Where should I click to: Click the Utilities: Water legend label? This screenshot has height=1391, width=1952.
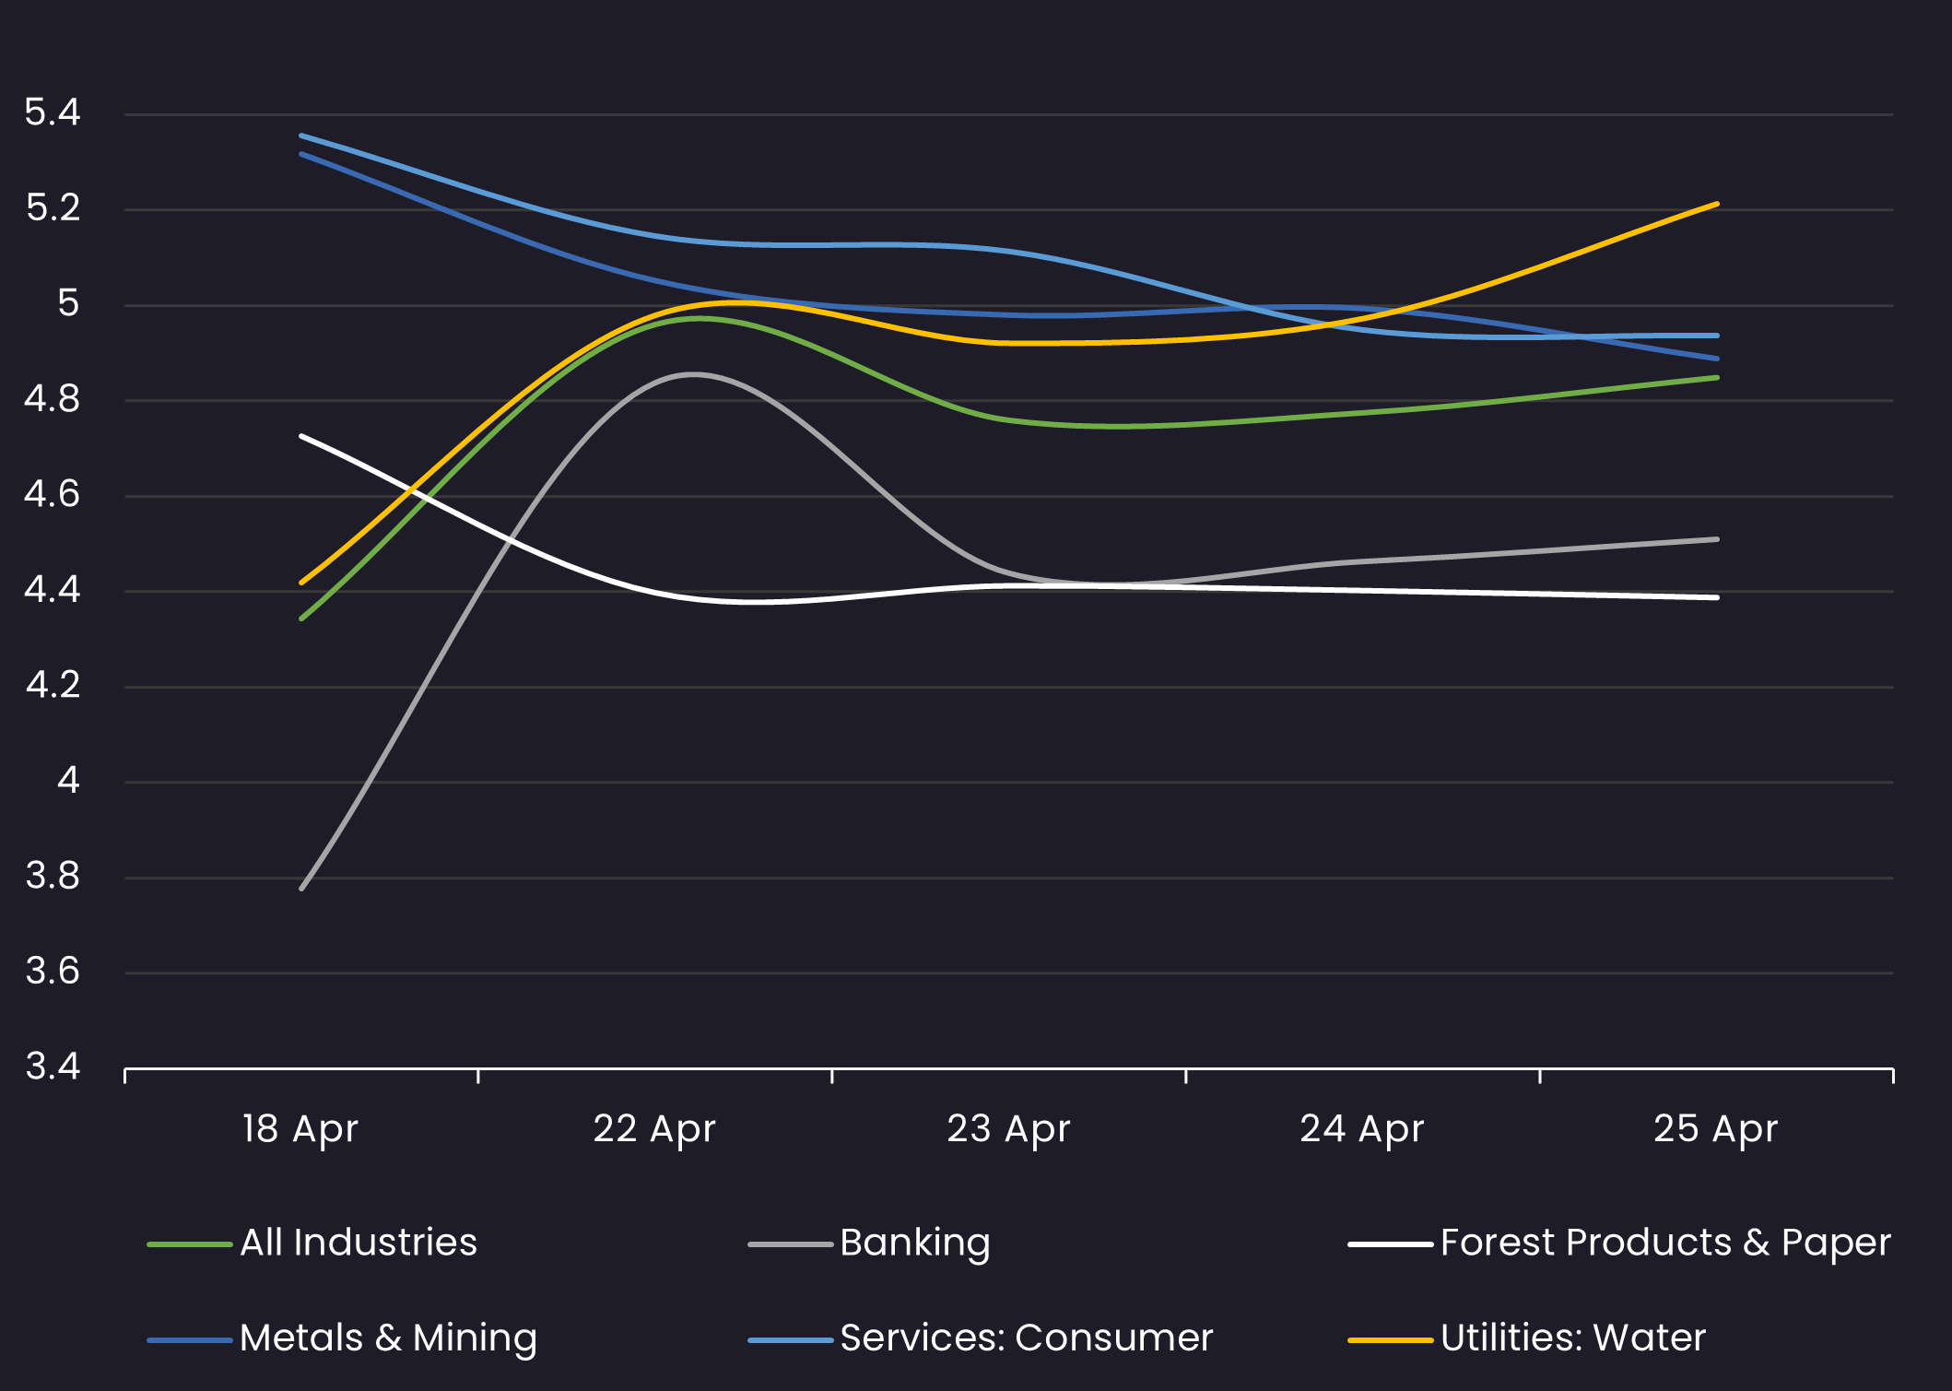1573,1338
